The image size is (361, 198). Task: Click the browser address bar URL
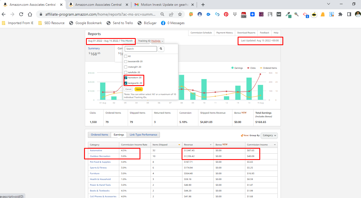point(100,14)
